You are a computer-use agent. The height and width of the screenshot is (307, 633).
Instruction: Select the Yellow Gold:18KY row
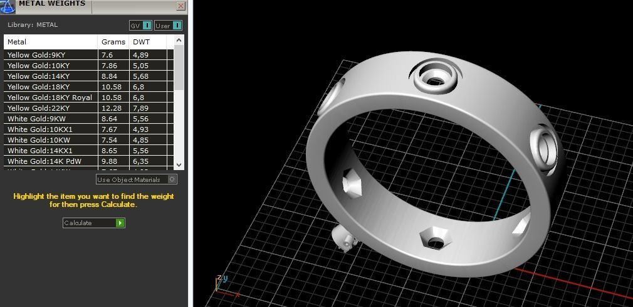click(x=89, y=87)
